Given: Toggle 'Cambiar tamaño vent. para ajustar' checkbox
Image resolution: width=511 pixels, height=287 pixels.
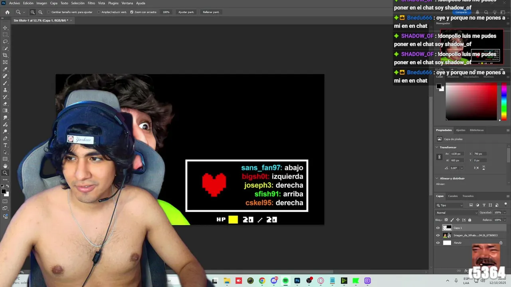Looking at the screenshot, I should tap(49, 12).
